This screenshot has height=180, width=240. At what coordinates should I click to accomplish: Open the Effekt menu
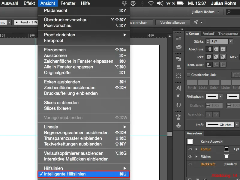coord(29,3)
